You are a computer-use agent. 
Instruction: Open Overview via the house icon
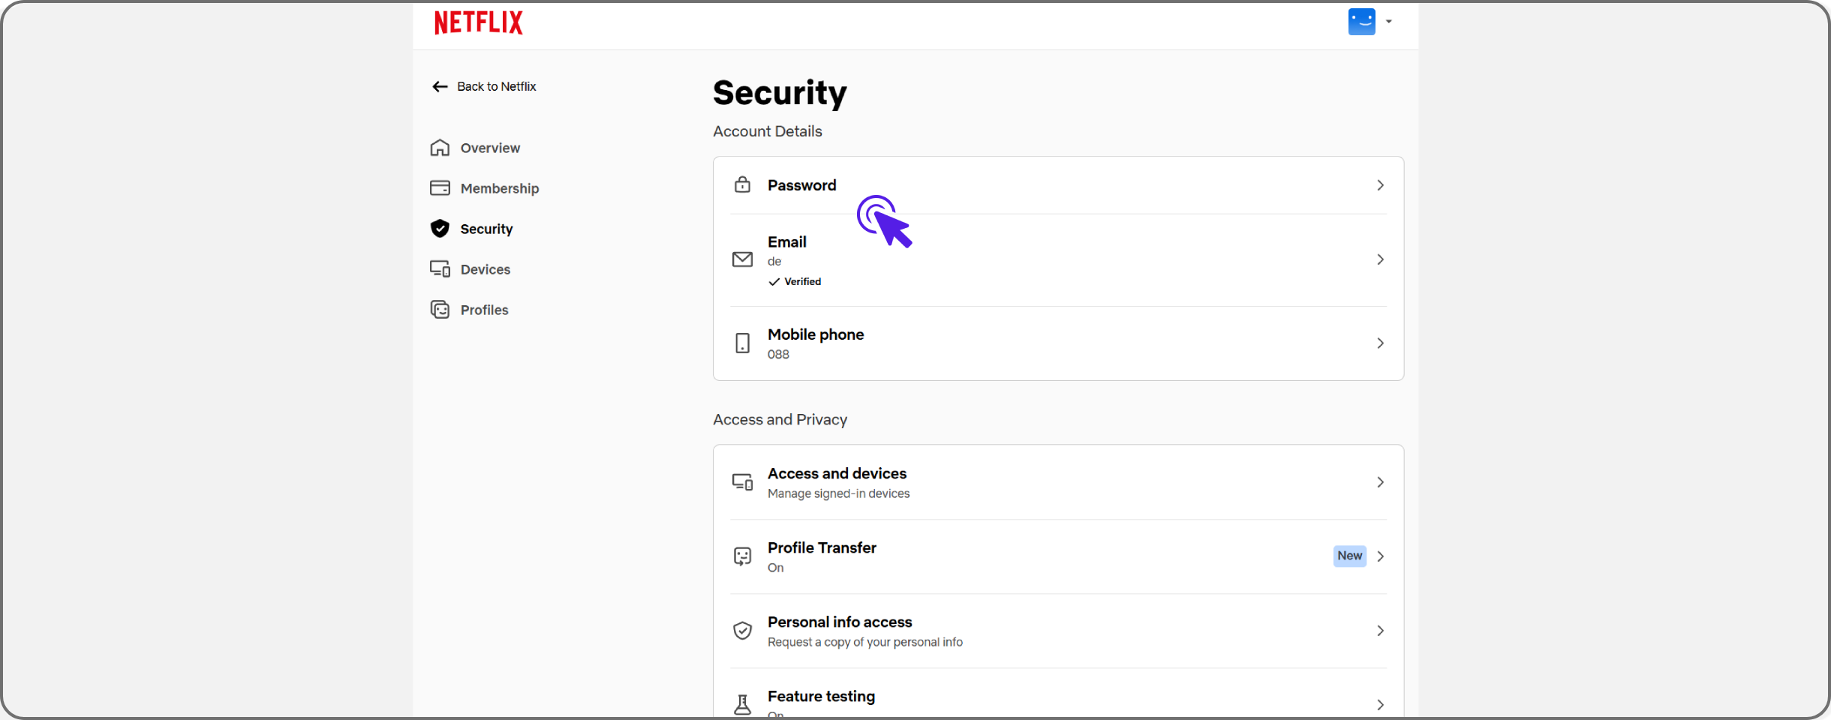coord(440,148)
